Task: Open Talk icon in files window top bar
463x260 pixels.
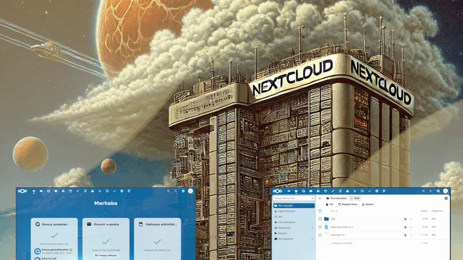Action: 303,191
